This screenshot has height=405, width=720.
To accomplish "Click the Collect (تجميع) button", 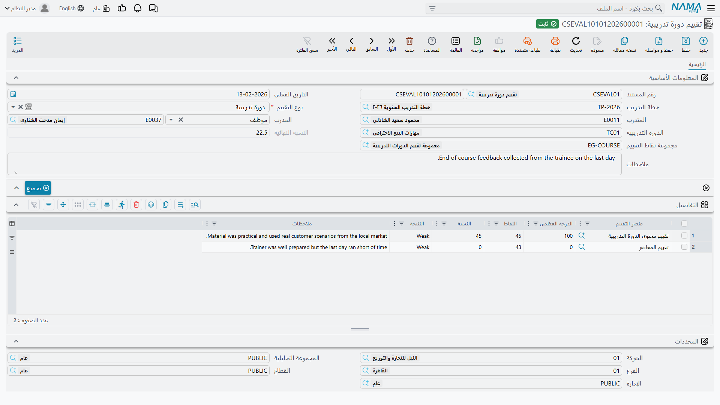I will click(38, 188).
